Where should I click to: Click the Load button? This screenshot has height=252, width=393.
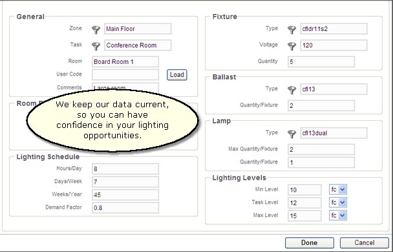[177, 75]
